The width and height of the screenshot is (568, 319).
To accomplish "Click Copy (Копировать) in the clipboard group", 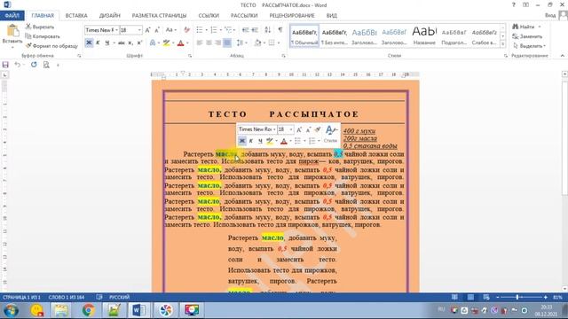I will [x=43, y=36].
